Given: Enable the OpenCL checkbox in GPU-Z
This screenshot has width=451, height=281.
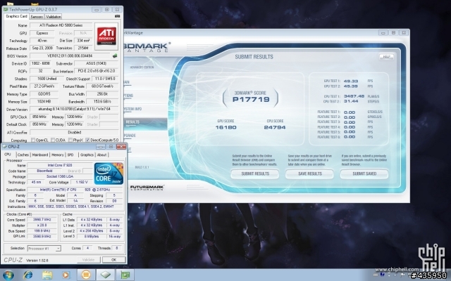Looking at the screenshot, I should click(33, 140).
